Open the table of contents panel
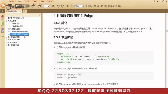This screenshot has width=168, height=94. (2, 24)
